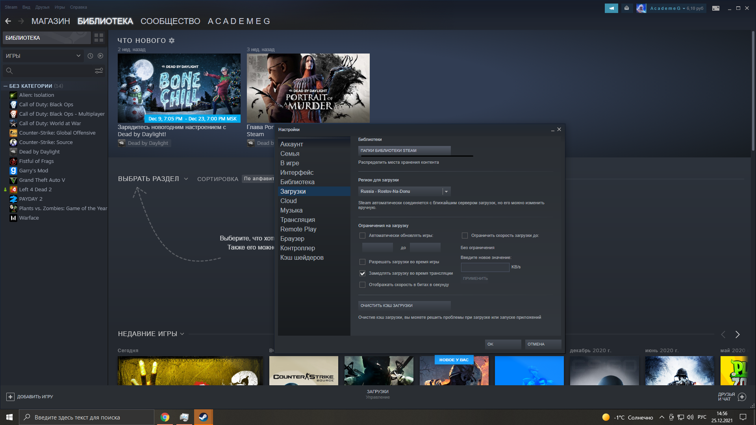Image resolution: width=756 pixels, height=425 pixels.
Task: Switch library to grid view icon
Action: [99, 38]
